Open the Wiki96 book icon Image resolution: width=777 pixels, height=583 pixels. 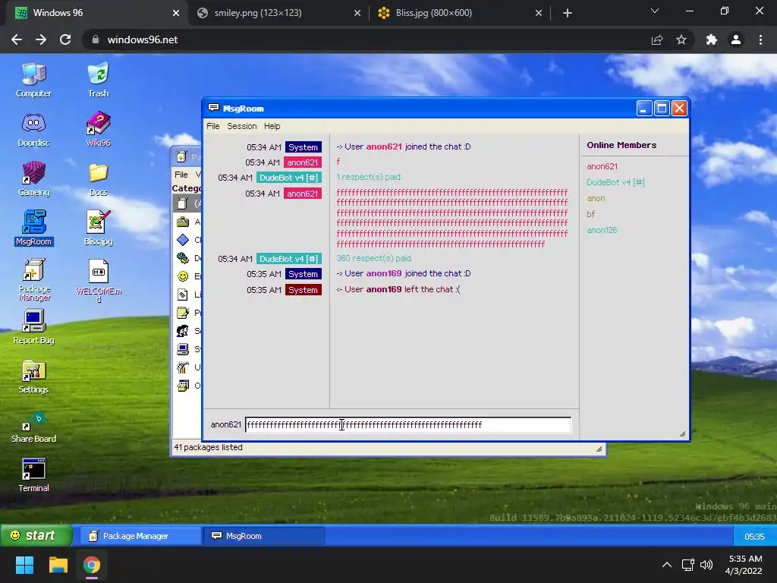(98, 129)
